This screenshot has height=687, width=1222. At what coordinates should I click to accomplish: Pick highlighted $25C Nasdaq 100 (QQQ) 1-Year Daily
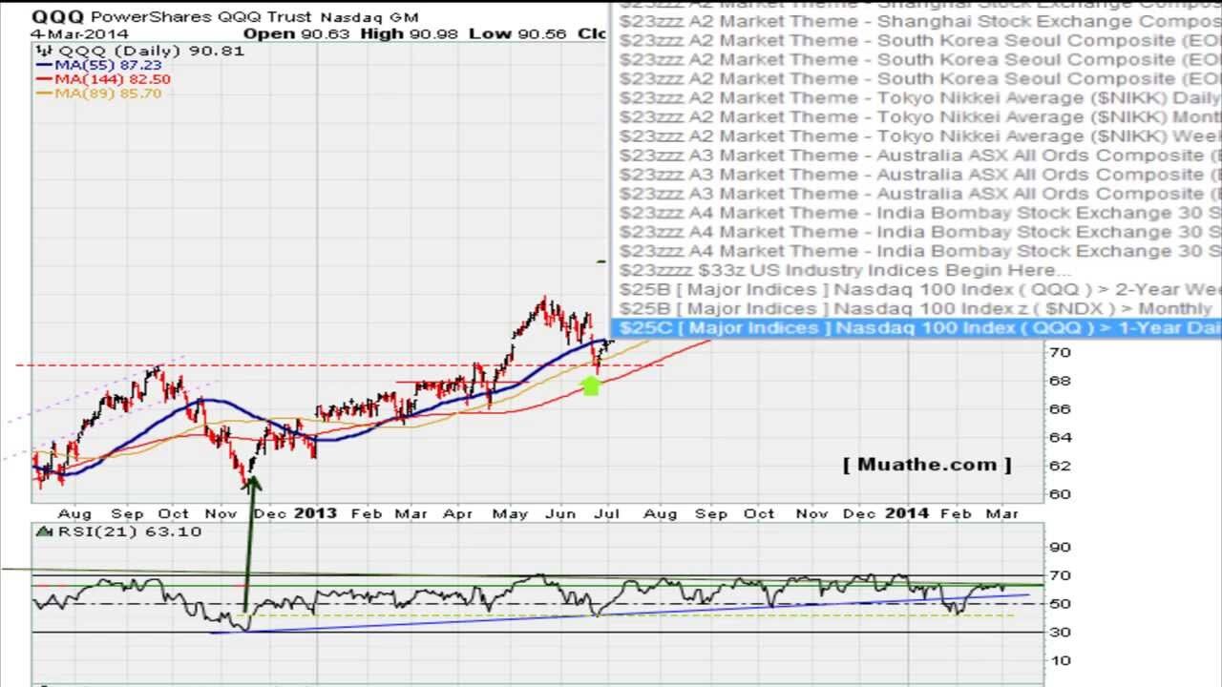tap(916, 328)
